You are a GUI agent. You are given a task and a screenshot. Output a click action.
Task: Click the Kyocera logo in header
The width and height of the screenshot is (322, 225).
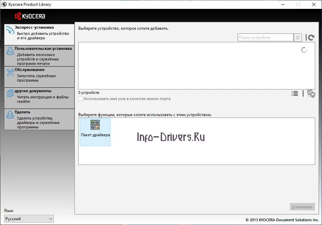[x=30, y=16]
